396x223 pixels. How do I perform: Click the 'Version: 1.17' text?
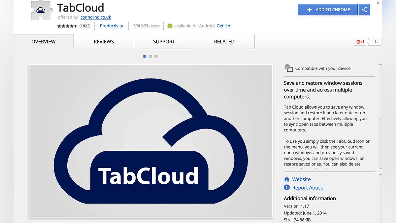pos(297,206)
